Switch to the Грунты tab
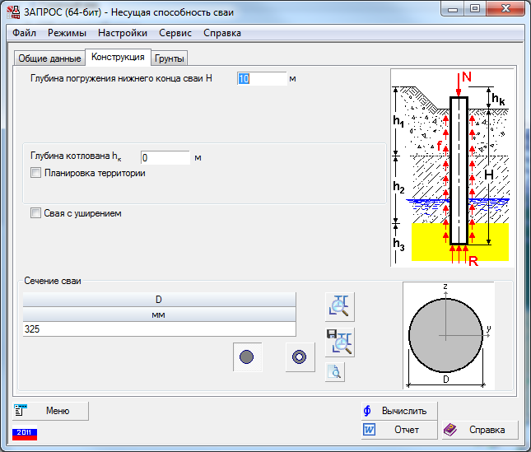Screen dimensions: 531x452 pos(169,58)
